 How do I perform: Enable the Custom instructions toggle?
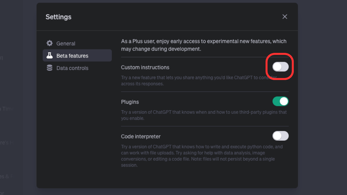[x=281, y=67]
